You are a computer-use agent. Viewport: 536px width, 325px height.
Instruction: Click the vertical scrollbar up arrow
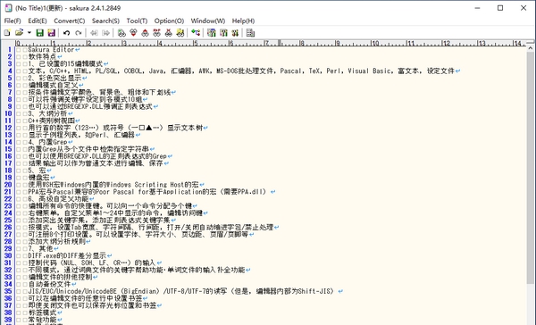pos(530,48)
